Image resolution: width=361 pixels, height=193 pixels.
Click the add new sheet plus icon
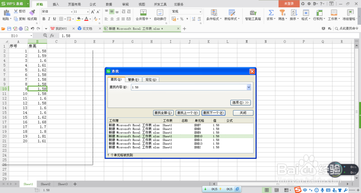coord(75,184)
